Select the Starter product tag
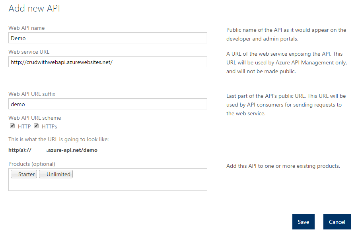The width and height of the screenshot is (356, 237). pos(23,174)
